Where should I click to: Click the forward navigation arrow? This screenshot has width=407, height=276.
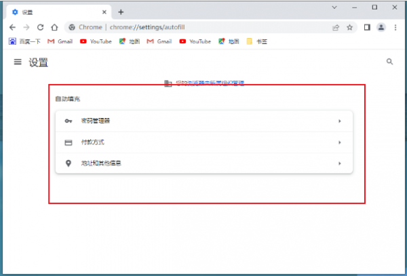(26, 27)
